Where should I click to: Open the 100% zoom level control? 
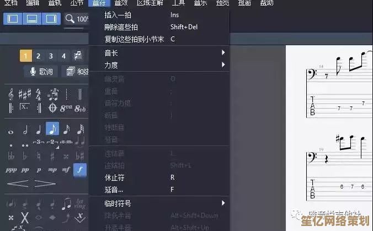(76, 19)
